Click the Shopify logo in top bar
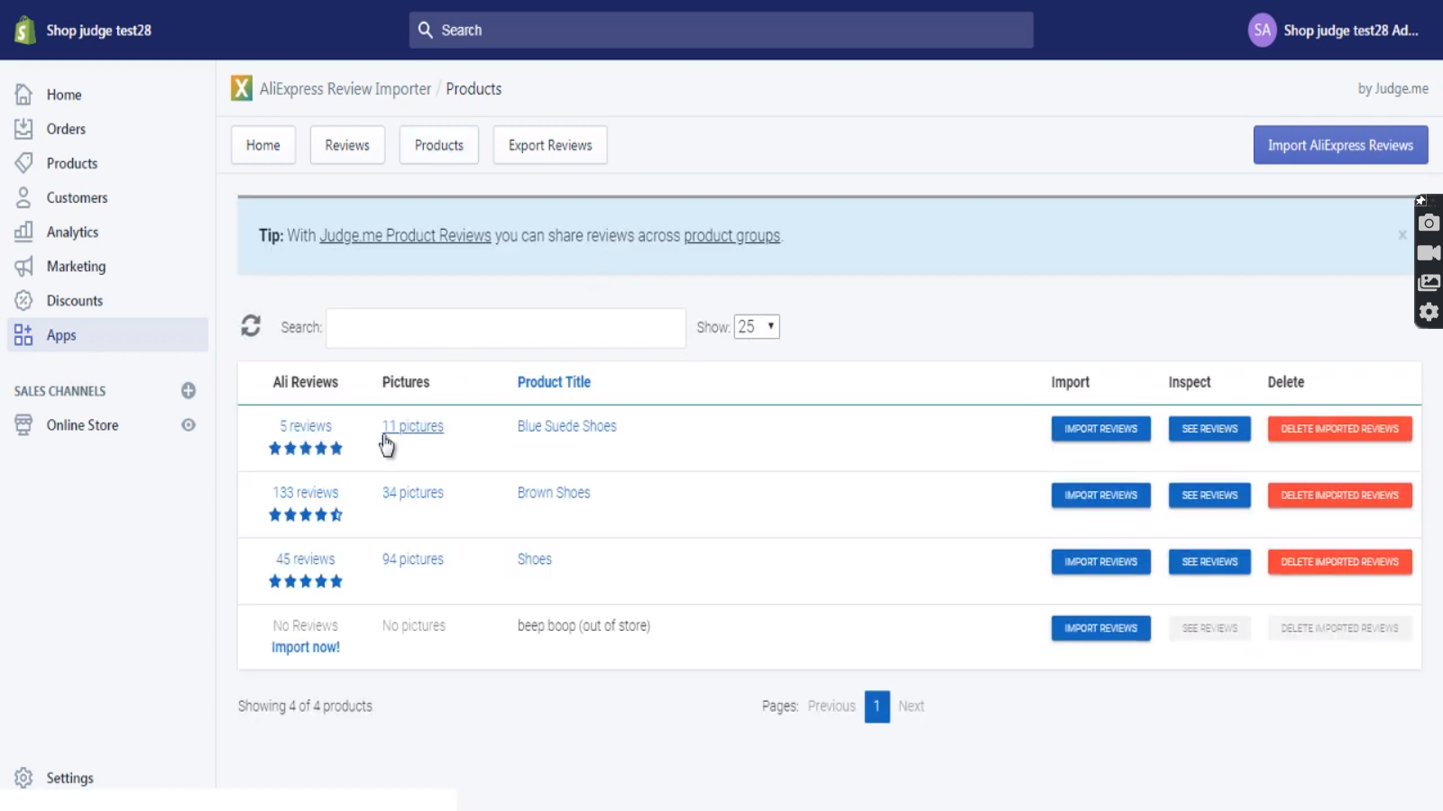This screenshot has width=1443, height=811. (x=24, y=30)
